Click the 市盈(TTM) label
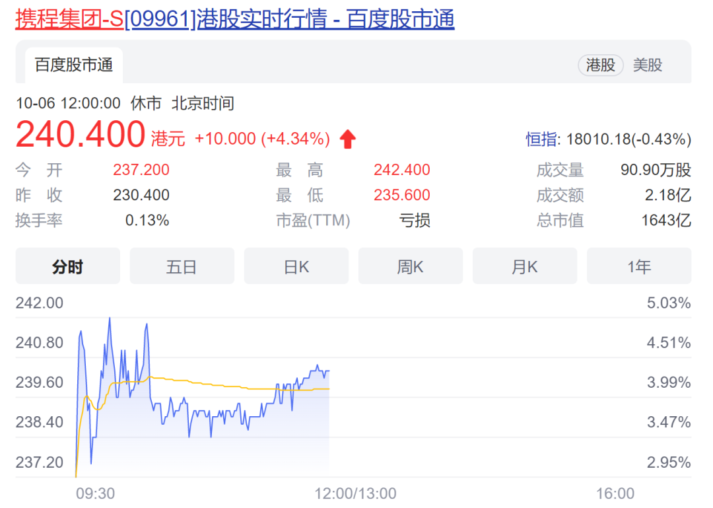713x508 pixels. 313,221
